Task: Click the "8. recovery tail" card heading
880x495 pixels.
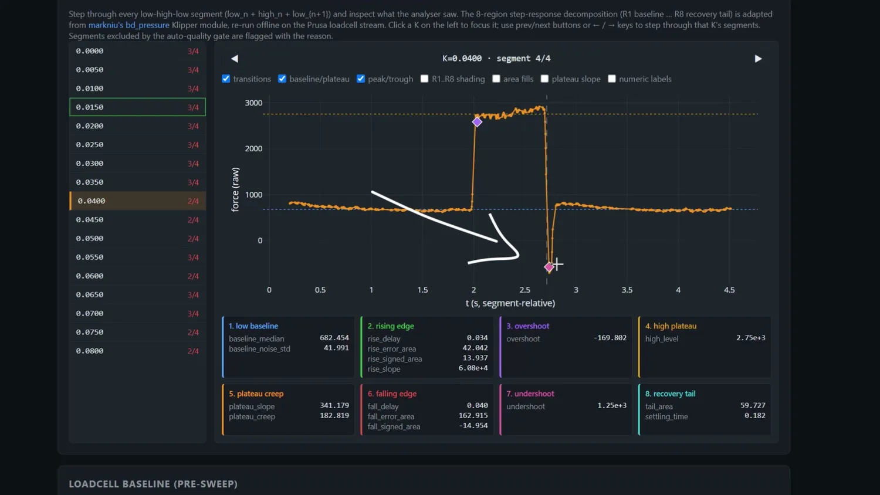Action: pyautogui.click(x=671, y=394)
